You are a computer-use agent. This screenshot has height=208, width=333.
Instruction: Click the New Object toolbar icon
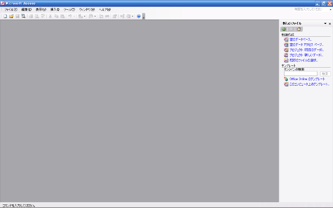click(128, 16)
